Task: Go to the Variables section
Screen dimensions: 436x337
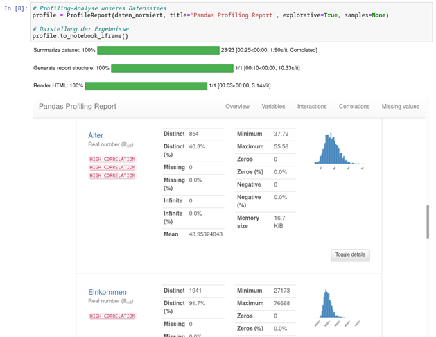Action: click(x=273, y=107)
